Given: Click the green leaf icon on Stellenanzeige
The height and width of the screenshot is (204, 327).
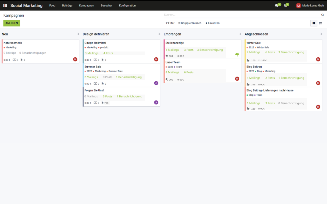Looking at the screenshot, I should [x=237, y=55].
